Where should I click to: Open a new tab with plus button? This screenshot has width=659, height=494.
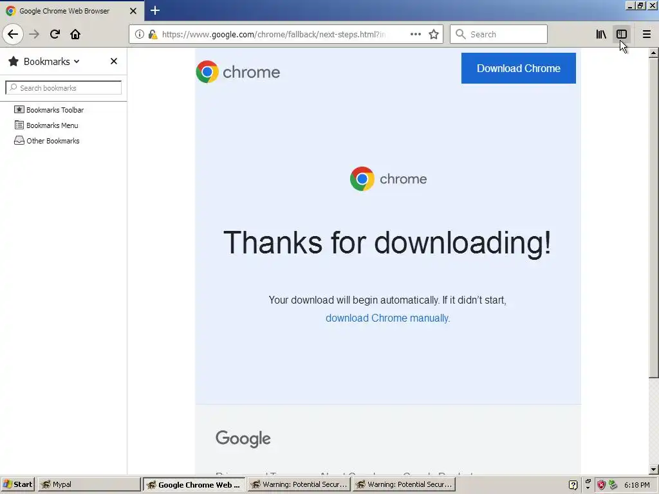(155, 10)
